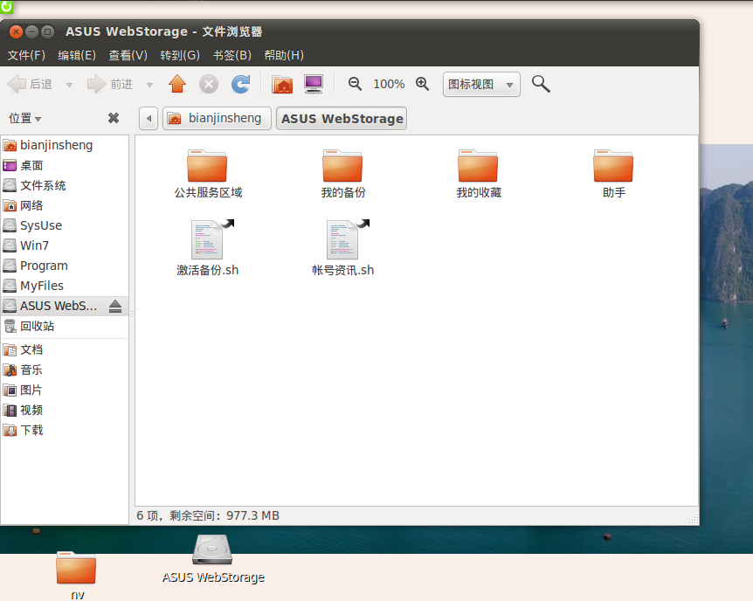
Task: Open the 文件(F) menu
Action: click(26, 55)
